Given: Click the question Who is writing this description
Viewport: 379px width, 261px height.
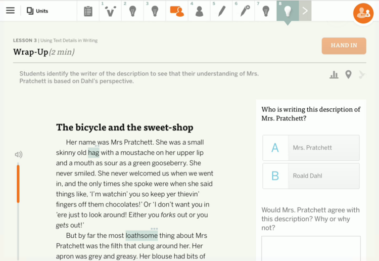Looking at the screenshot, I should (x=311, y=114).
